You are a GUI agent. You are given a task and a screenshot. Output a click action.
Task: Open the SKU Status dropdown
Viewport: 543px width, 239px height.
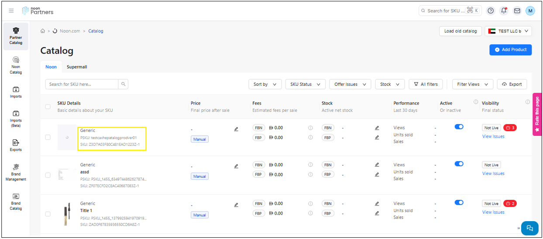coord(305,84)
